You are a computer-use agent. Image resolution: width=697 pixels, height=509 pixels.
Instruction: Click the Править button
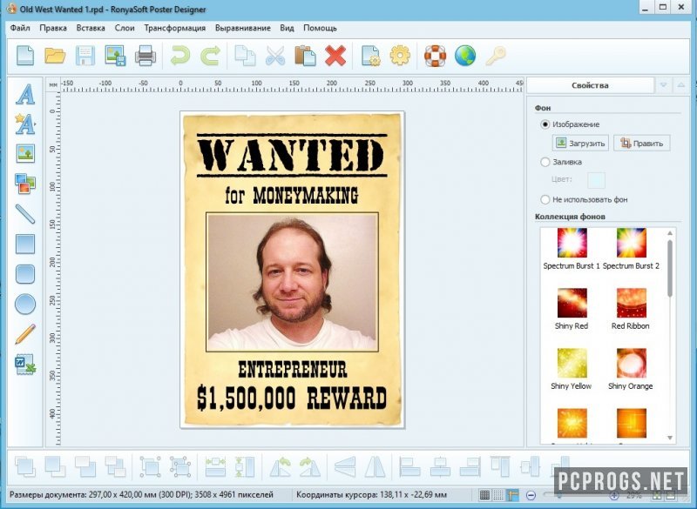(641, 144)
